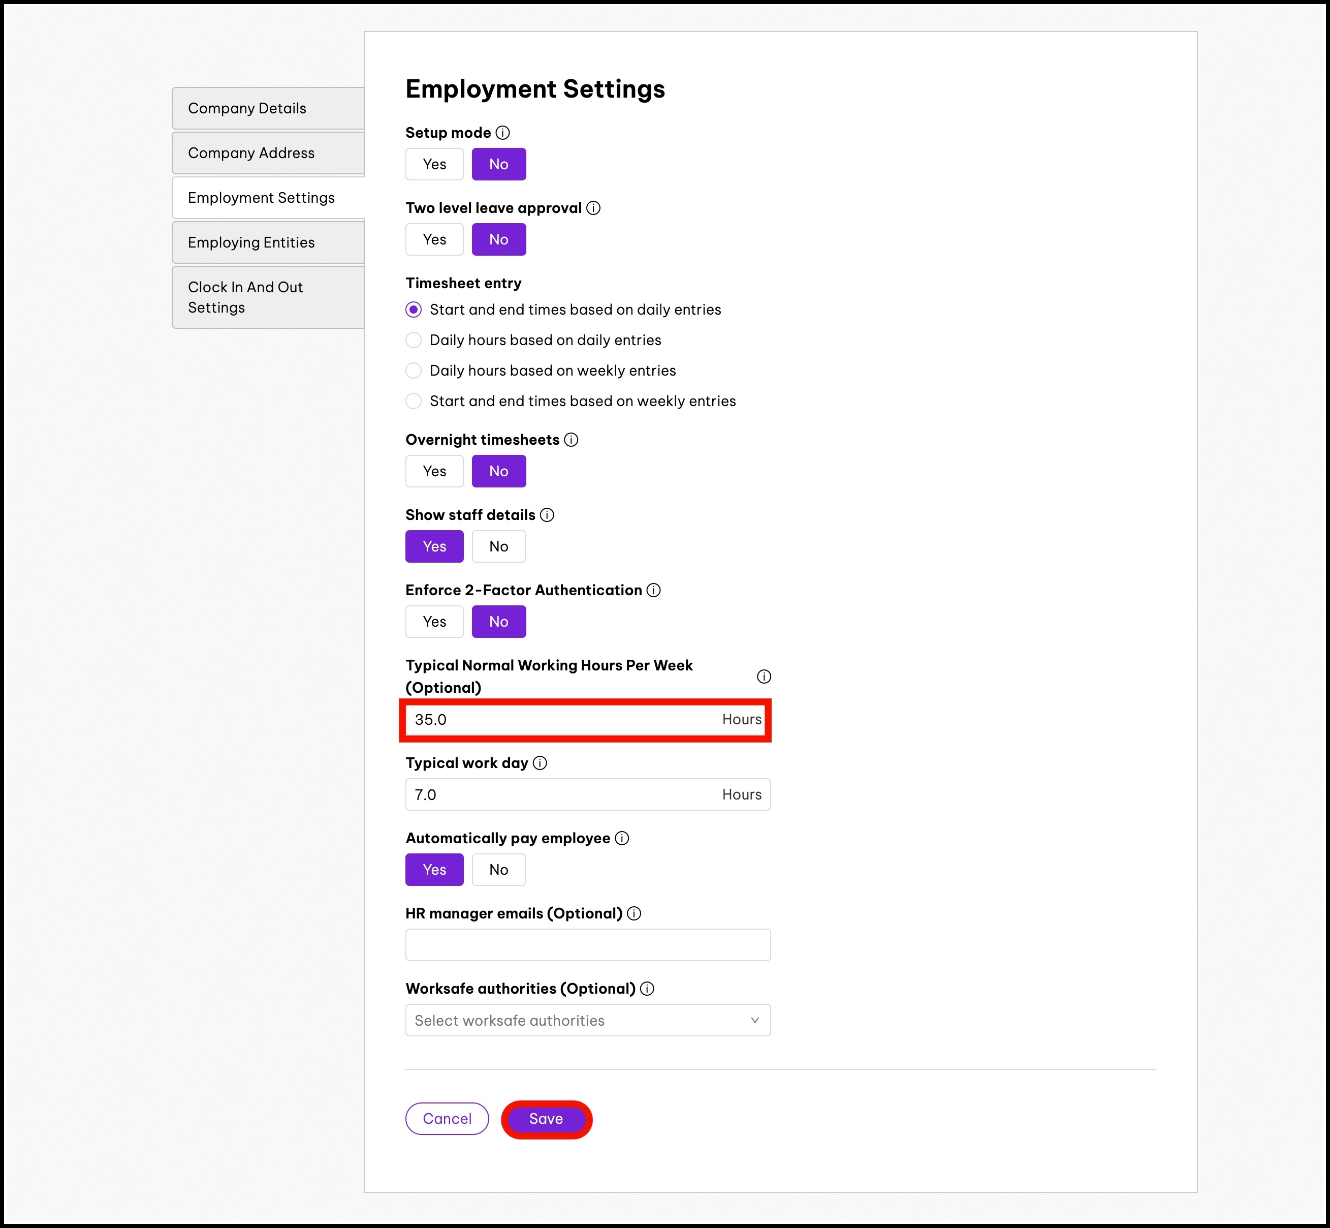Click the Typical work day info icon
The image size is (1330, 1228).
(540, 763)
